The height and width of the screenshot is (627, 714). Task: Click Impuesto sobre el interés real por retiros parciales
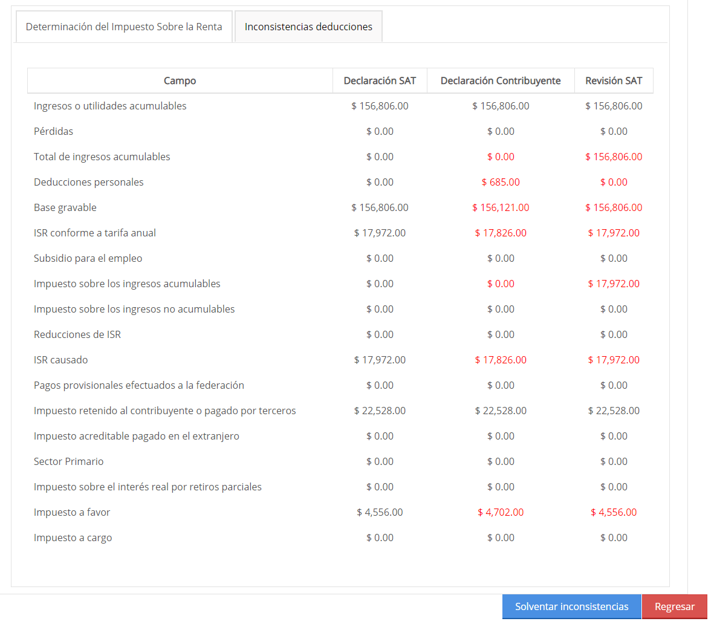[x=148, y=487]
